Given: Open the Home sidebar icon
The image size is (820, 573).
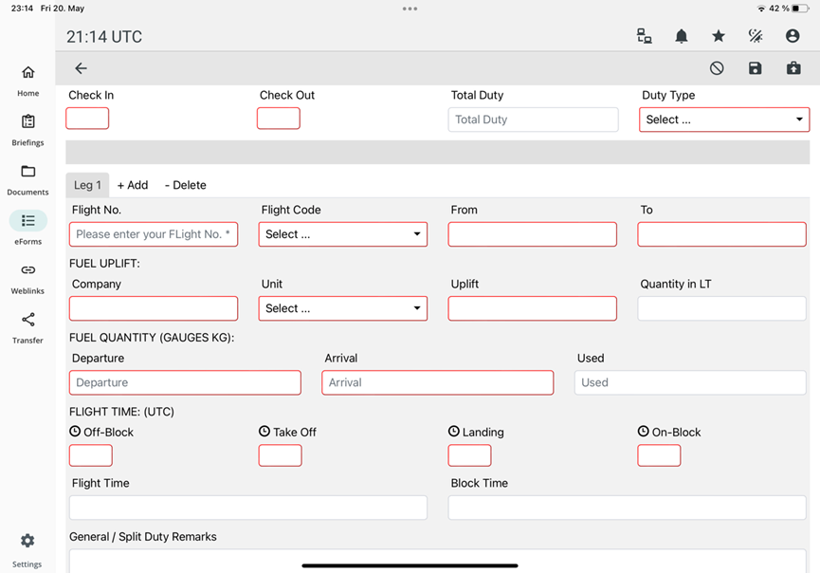Looking at the screenshot, I should pos(28,72).
